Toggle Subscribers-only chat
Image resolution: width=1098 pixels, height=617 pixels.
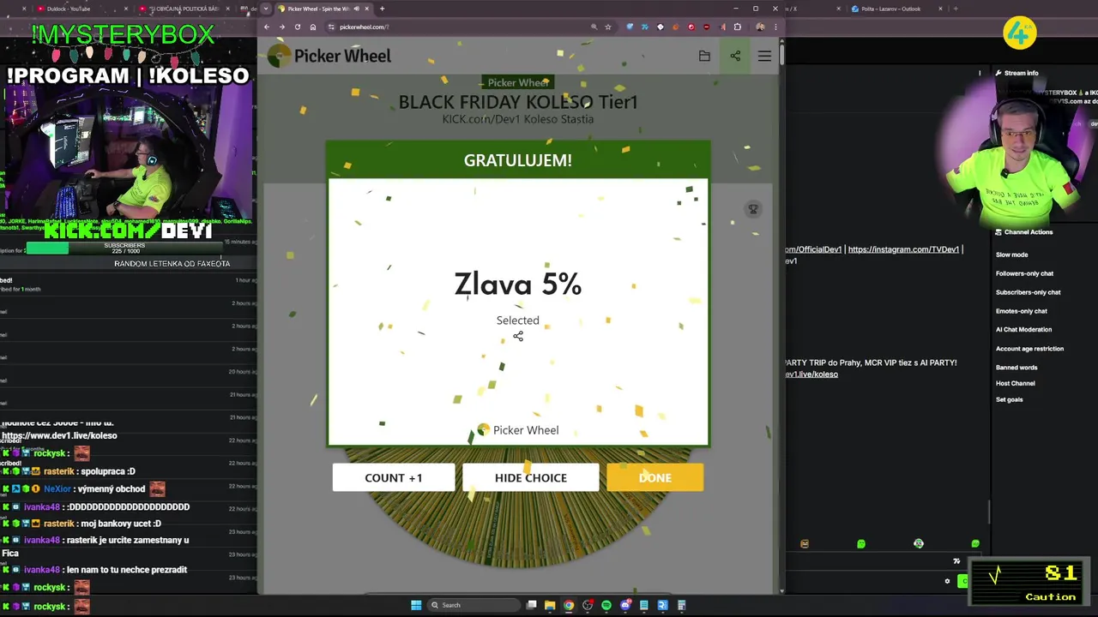click(x=1028, y=292)
